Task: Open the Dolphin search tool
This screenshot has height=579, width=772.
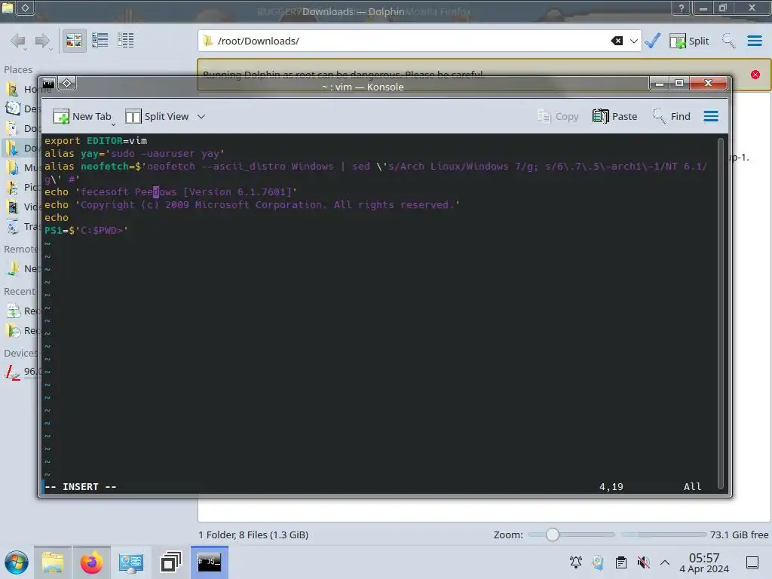Action: (728, 41)
